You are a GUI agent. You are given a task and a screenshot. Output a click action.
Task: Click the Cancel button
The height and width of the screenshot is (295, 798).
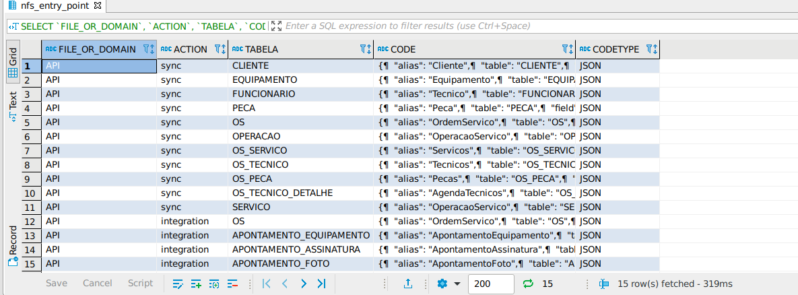tap(97, 284)
